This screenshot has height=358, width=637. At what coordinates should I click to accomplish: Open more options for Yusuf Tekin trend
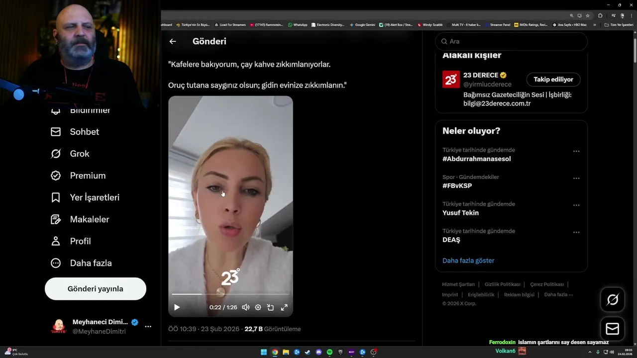pyautogui.click(x=576, y=205)
